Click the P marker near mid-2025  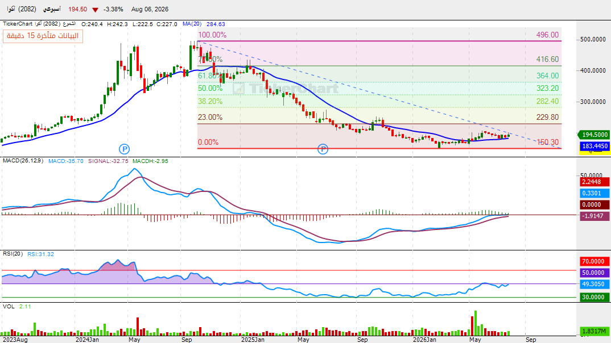tap(323, 149)
